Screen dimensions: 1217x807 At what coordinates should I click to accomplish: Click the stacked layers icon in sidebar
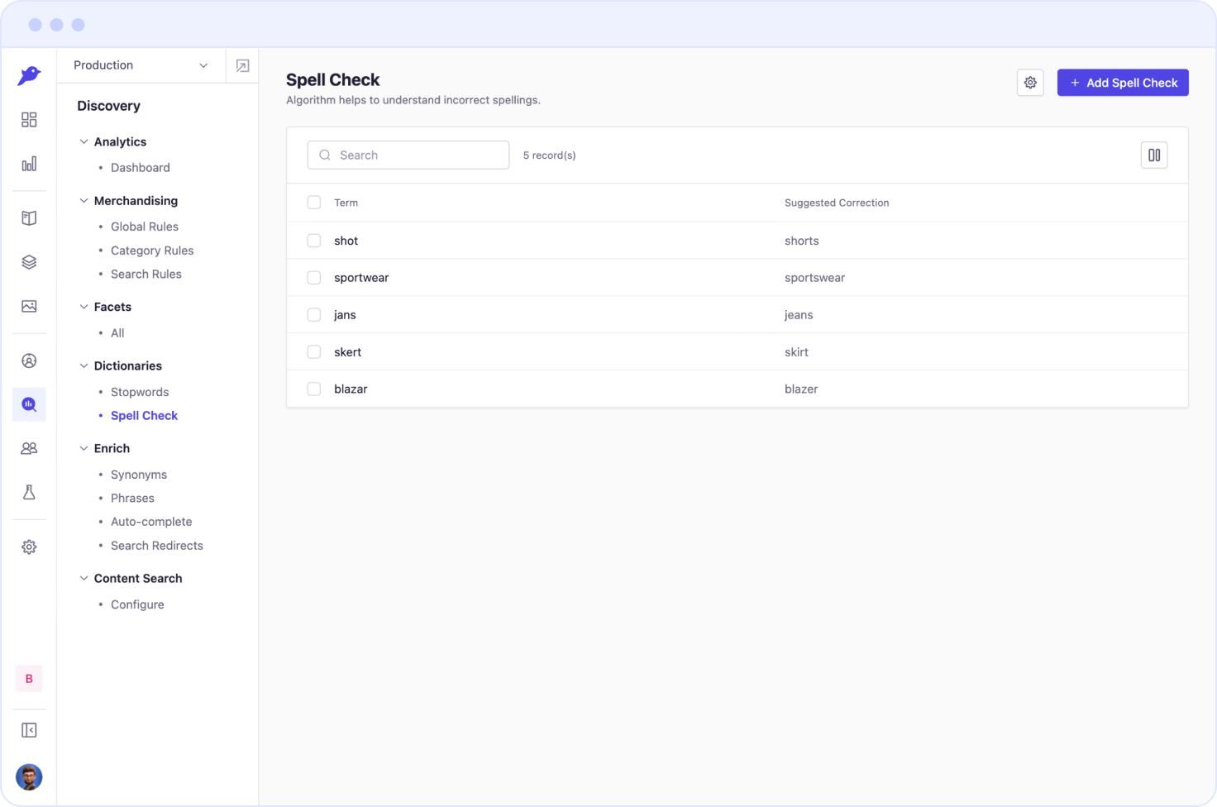click(x=29, y=262)
